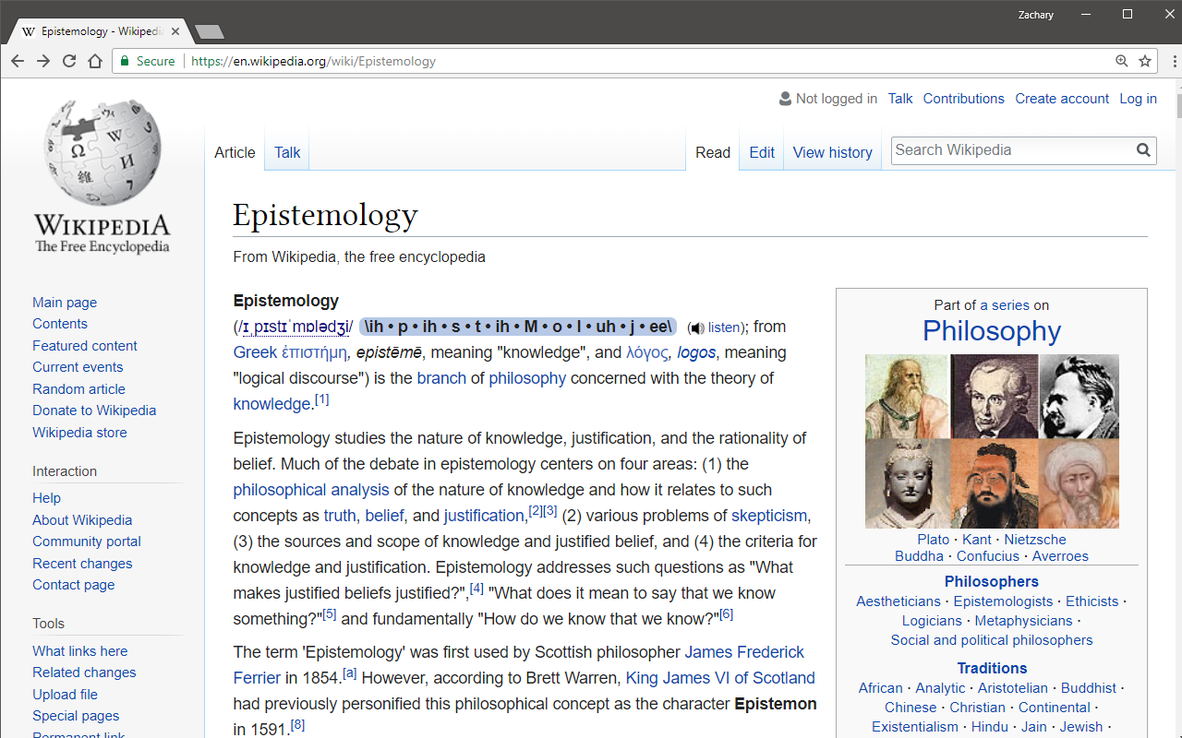Click Donate to Wikipedia

pos(94,411)
